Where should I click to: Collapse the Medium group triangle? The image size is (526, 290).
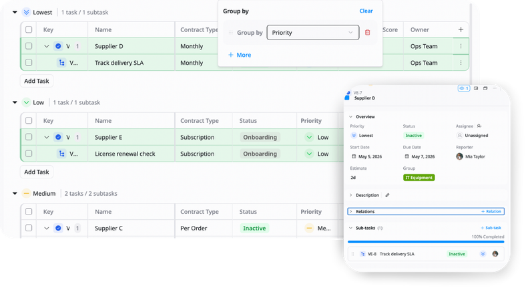tap(15, 193)
